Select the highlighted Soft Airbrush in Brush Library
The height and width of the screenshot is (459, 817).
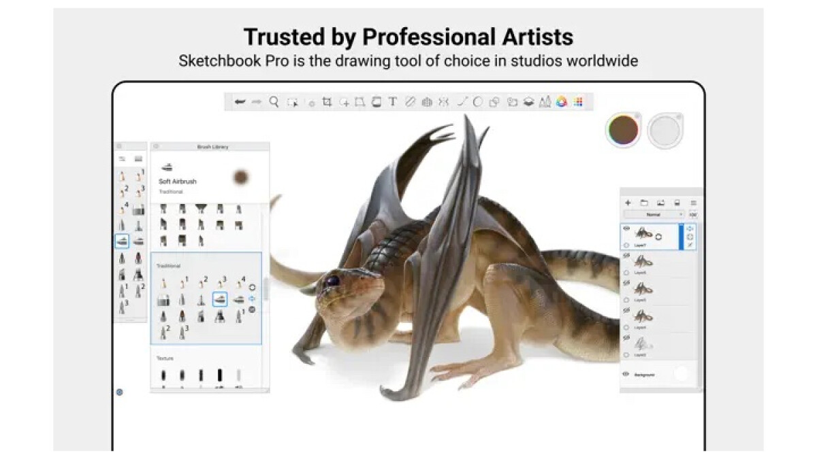(x=219, y=299)
